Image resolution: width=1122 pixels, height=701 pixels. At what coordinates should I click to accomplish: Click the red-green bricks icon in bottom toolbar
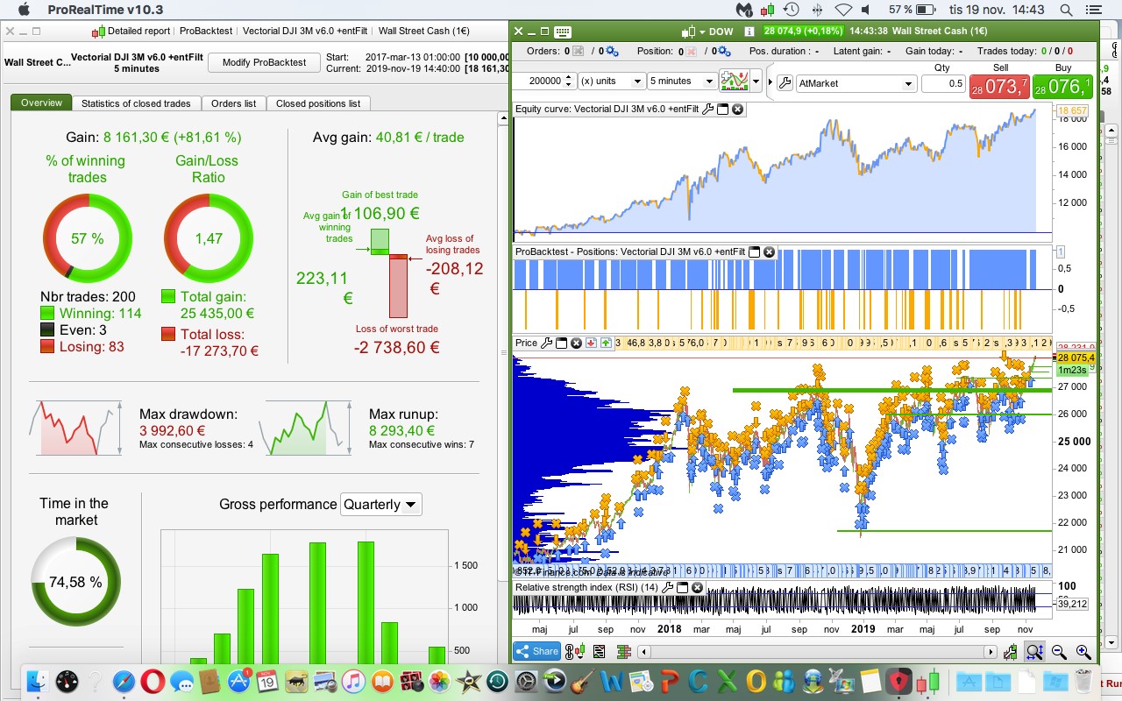624,652
